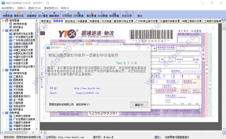
Task: Select 天天快递 in the tree
Action: 18,90
